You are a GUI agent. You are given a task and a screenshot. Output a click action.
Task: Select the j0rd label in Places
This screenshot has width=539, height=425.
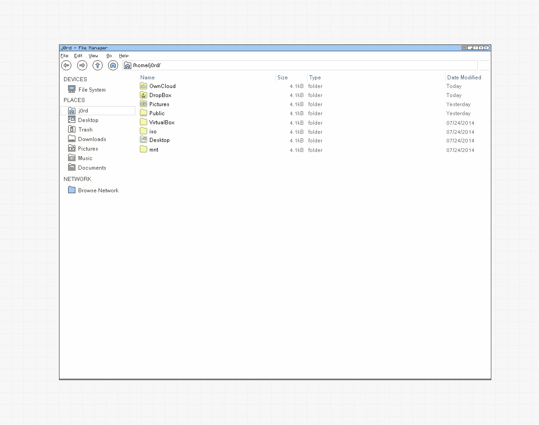[83, 111]
